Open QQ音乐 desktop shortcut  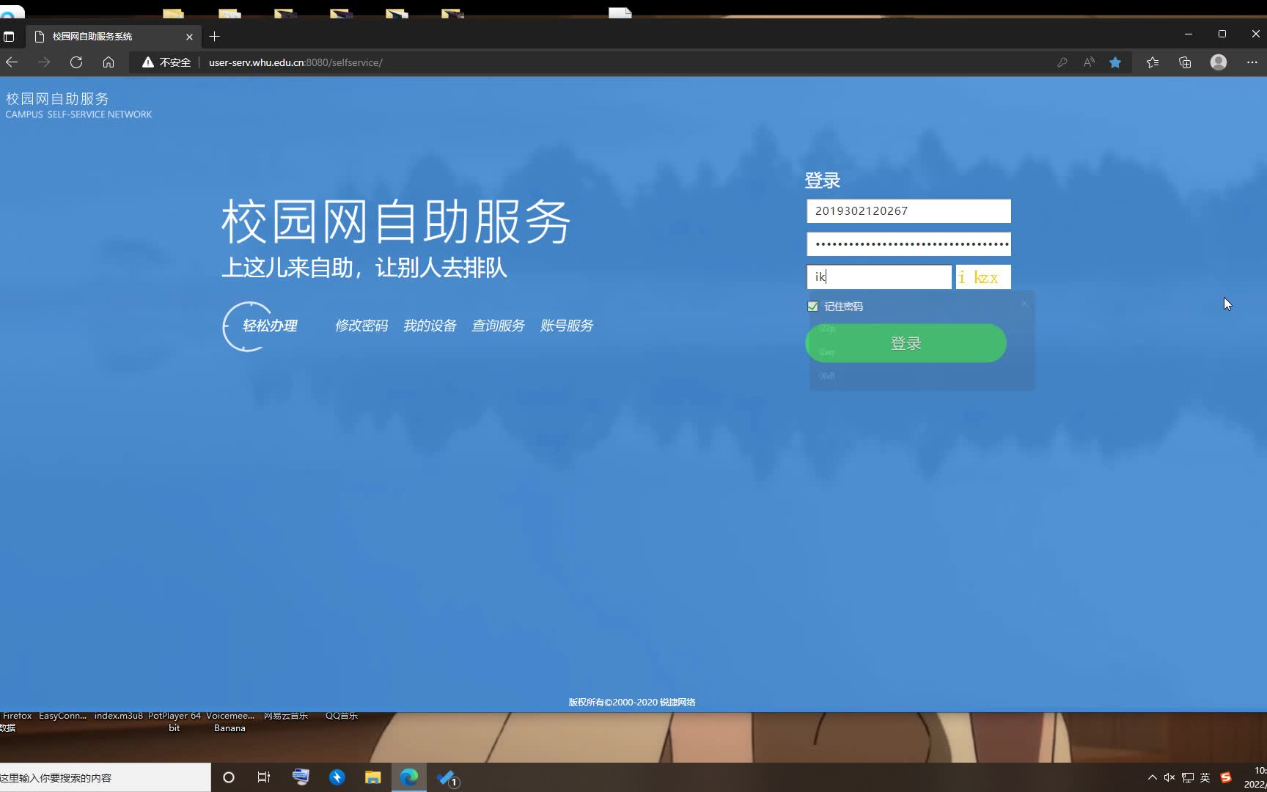342,716
